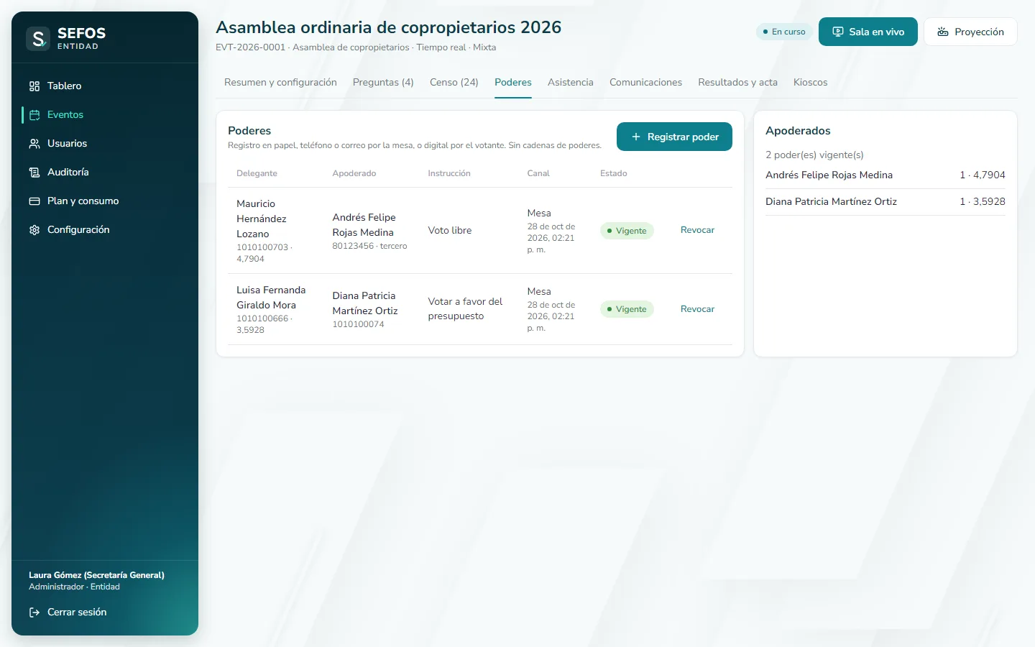Click apoderado Andrés Felipe Rojas Medina in table
The image size is (1035, 647).
click(364, 225)
